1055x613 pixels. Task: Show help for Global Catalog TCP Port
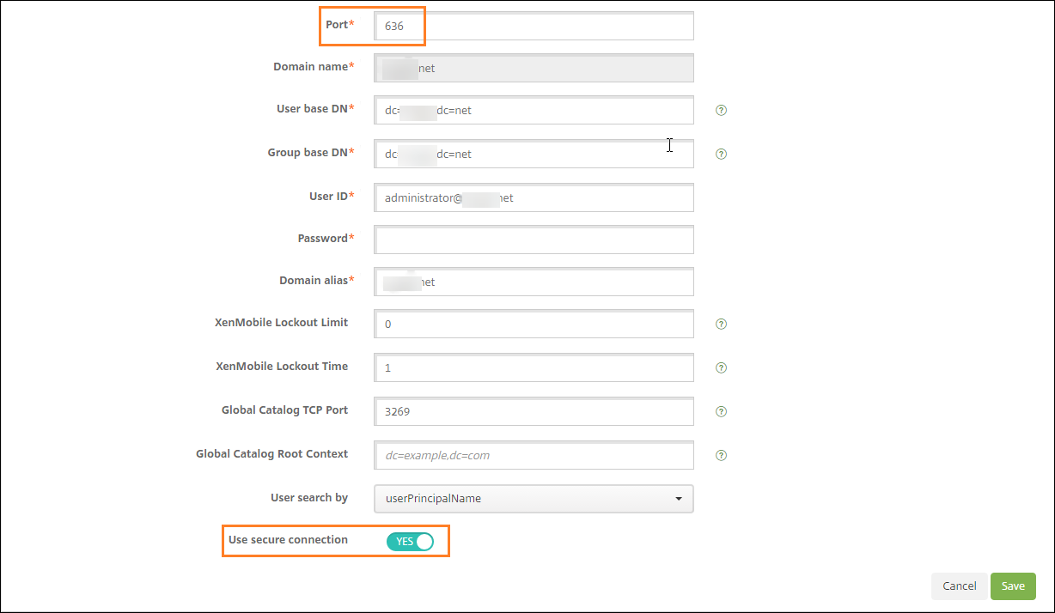click(722, 412)
